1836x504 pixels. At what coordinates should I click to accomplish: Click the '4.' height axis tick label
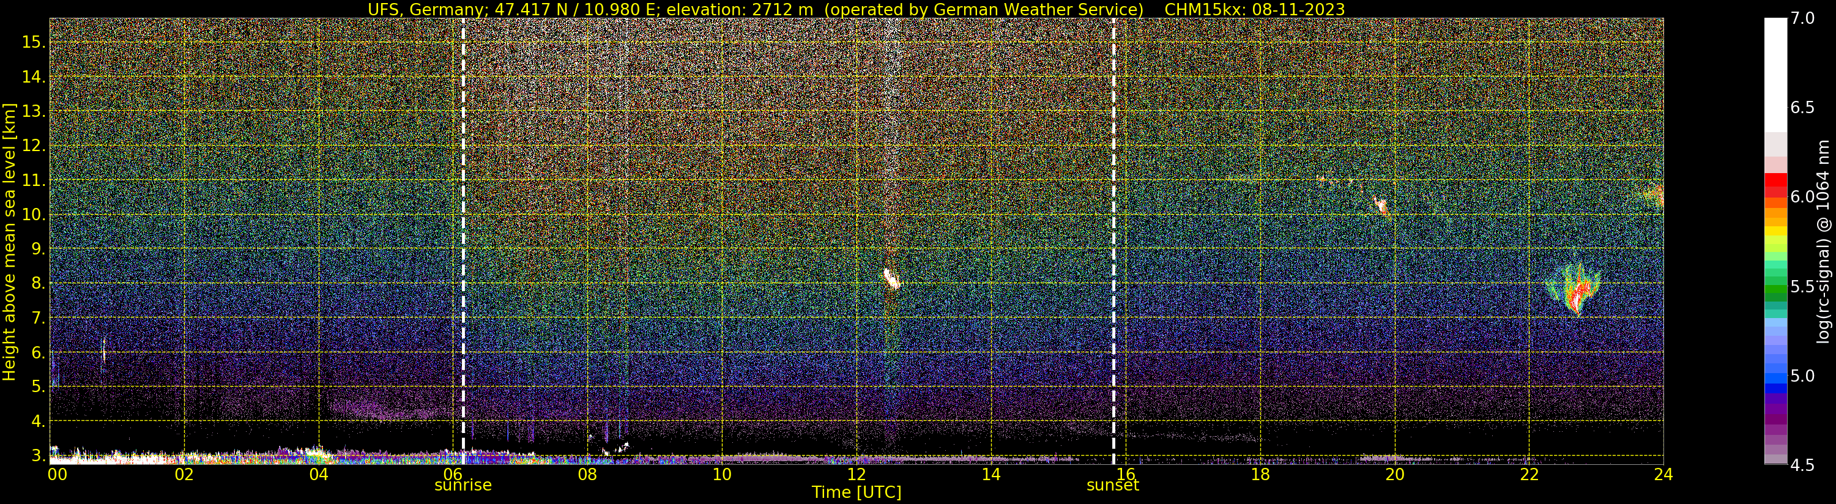pyautogui.click(x=39, y=421)
